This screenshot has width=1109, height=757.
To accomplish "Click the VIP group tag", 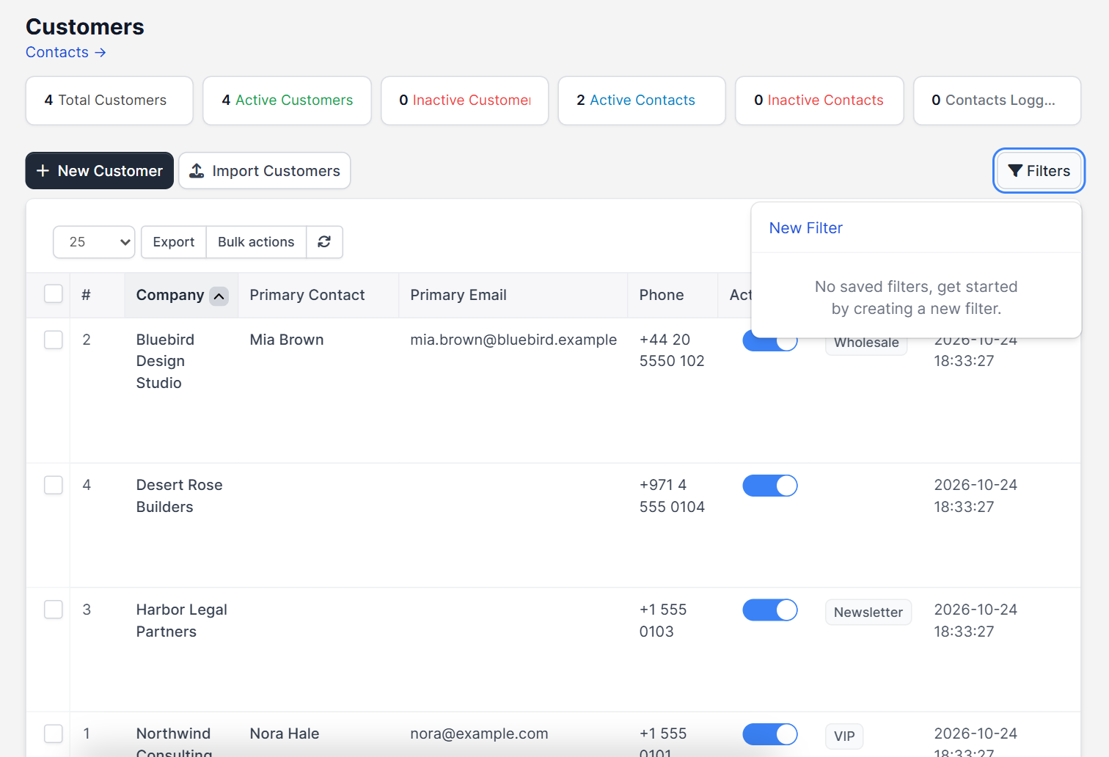I will click(844, 736).
